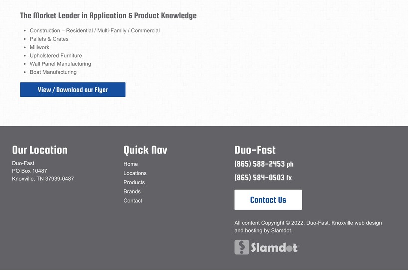Click the (865) 588-2453 phone number
The height and width of the screenshot is (270, 408).
(x=264, y=164)
